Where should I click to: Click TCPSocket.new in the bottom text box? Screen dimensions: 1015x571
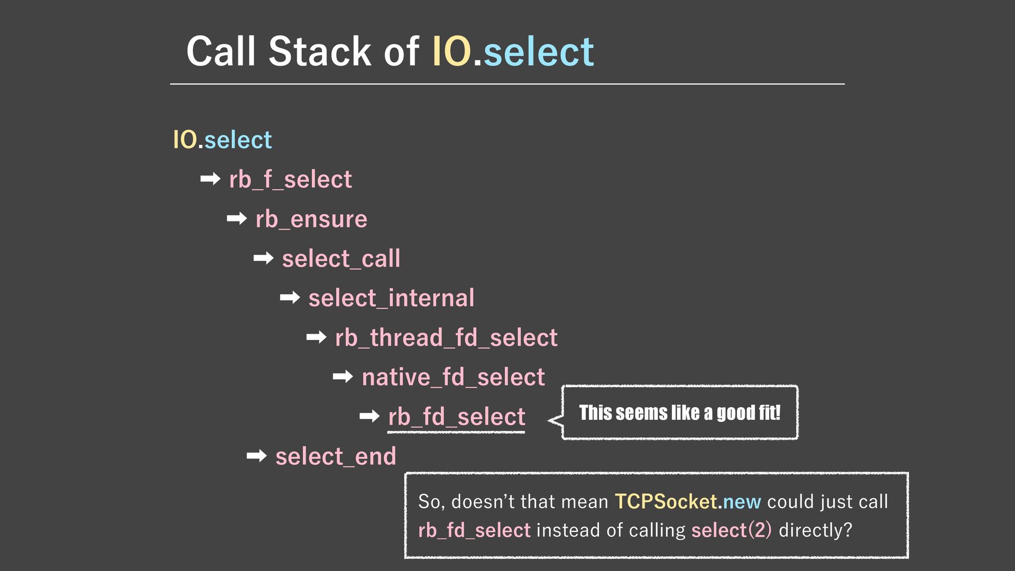pyautogui.click(x=688, y=501)
